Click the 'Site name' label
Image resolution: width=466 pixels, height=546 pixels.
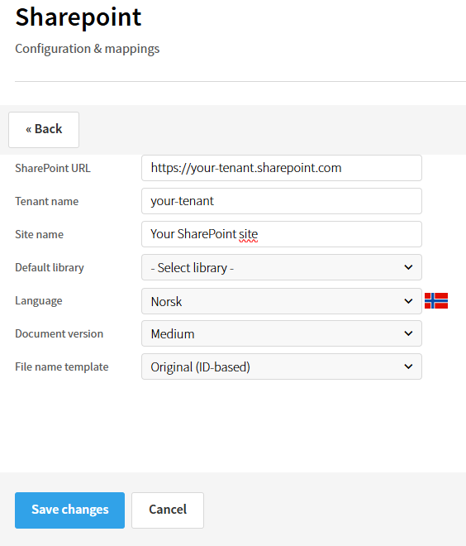[39, 234]
